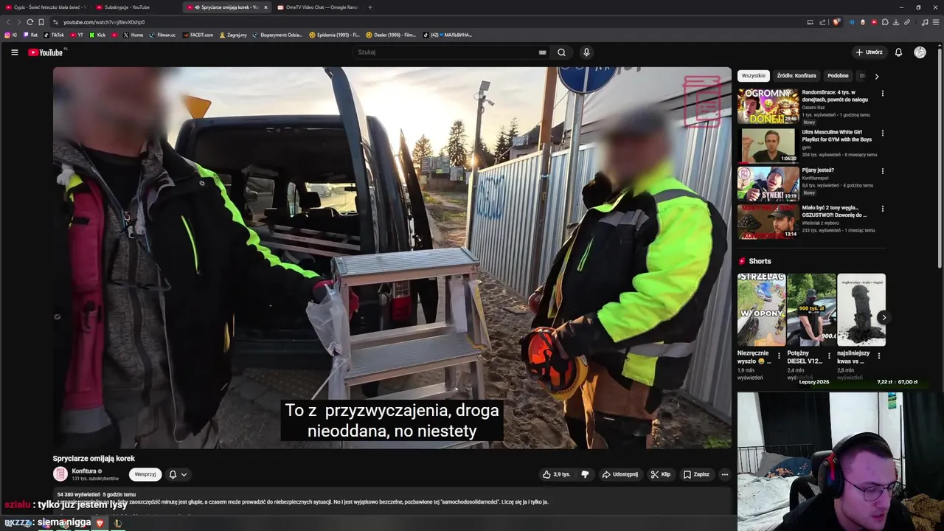Viewport: 944px width, 531px height.
Task: Open the browser main menu icon
Action: [936, 22]
